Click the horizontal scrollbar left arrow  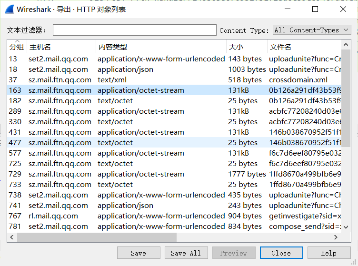coord(12,237)
